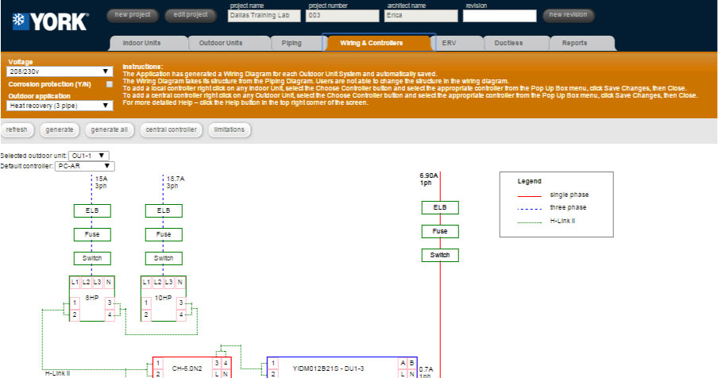Open the Piping tab
The width and height of the screenshot is (718, 378).
click(291, 43)
